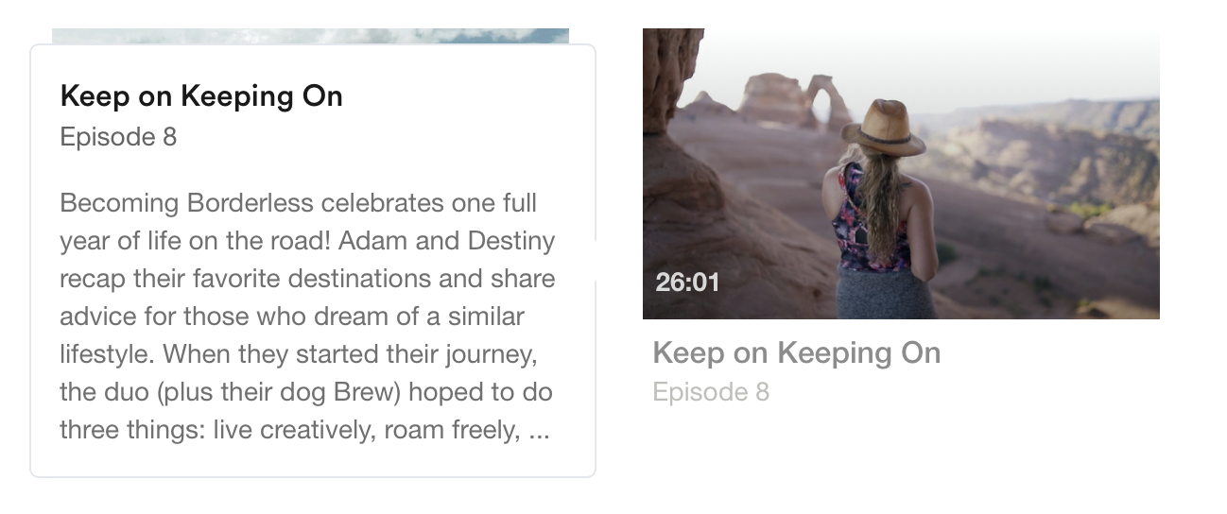The height and width of the screenshot is (514, 1227).
Task: Click the Becoming Borderless description paragraph
Action: (x=307, y=317)
